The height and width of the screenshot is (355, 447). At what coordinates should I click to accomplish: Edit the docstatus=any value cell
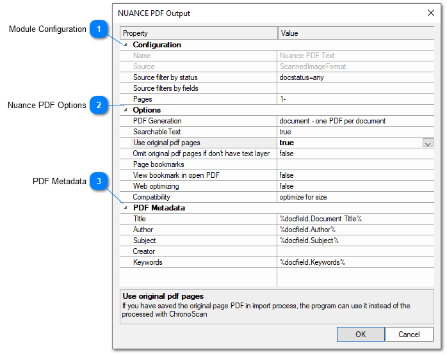pyautogui.click(x=355, y=77)
